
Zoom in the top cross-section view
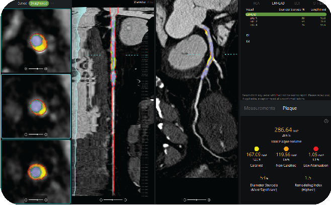tap(46, 69)
